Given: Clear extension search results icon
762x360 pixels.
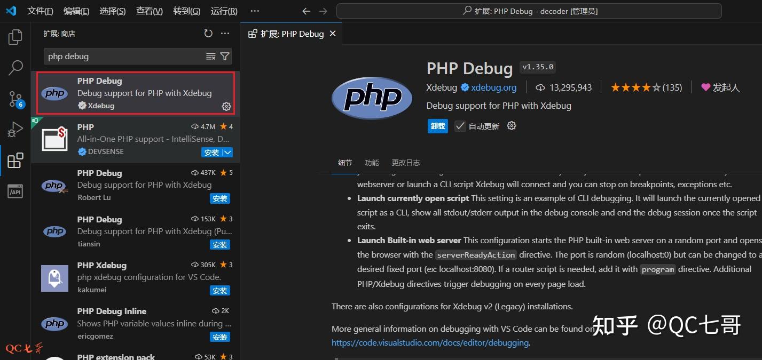Looking at the screenshot, I should click(x=211, y=56).
